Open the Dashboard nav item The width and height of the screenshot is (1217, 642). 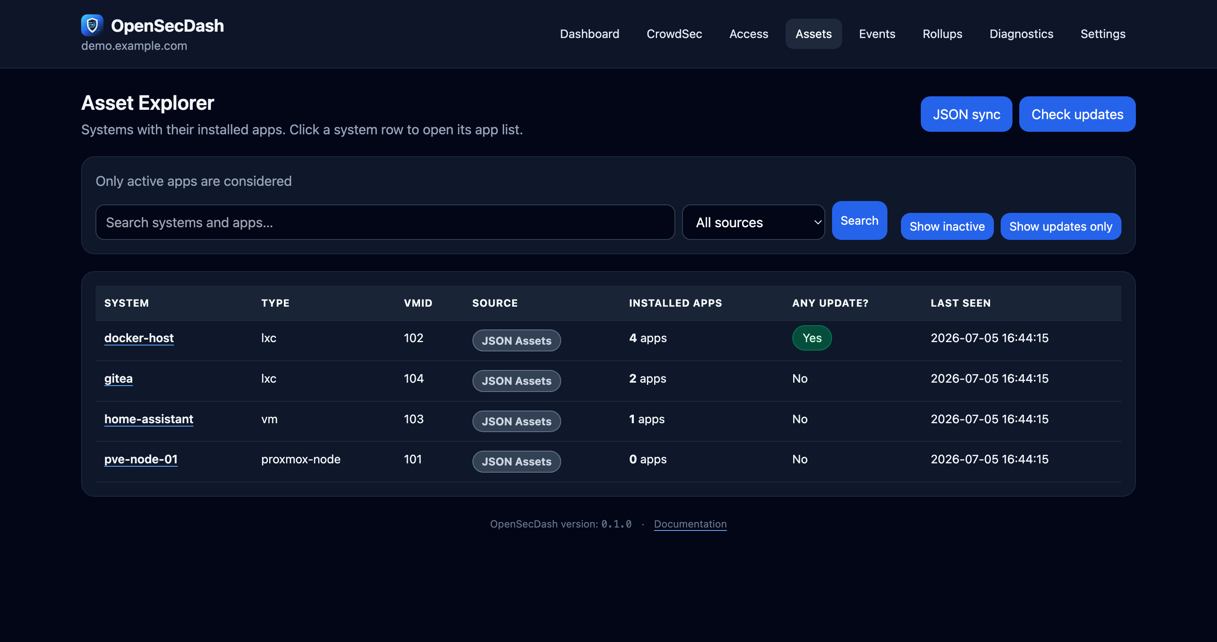click(589, 34)
